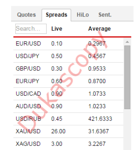Choose the GBP/USD row
This screenshot has height=150, width=140.
(x=68, y=69)
